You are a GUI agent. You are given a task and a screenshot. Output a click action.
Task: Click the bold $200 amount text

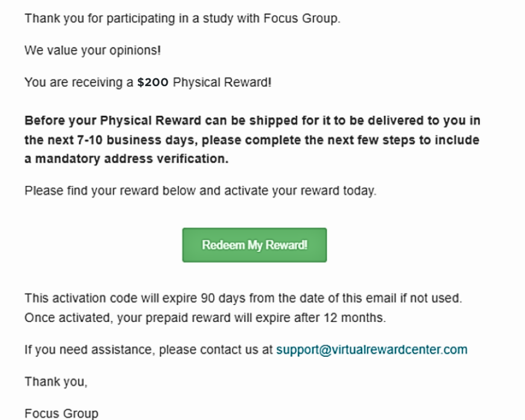[x=152, y=83]
